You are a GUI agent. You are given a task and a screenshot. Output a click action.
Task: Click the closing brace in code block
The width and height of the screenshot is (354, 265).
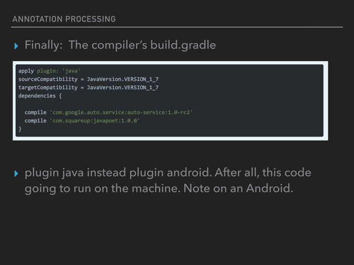(x=20, y=128)
